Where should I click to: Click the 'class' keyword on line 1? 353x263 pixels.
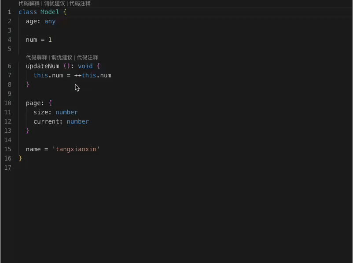pyautogui.click(x=27, y=12)
